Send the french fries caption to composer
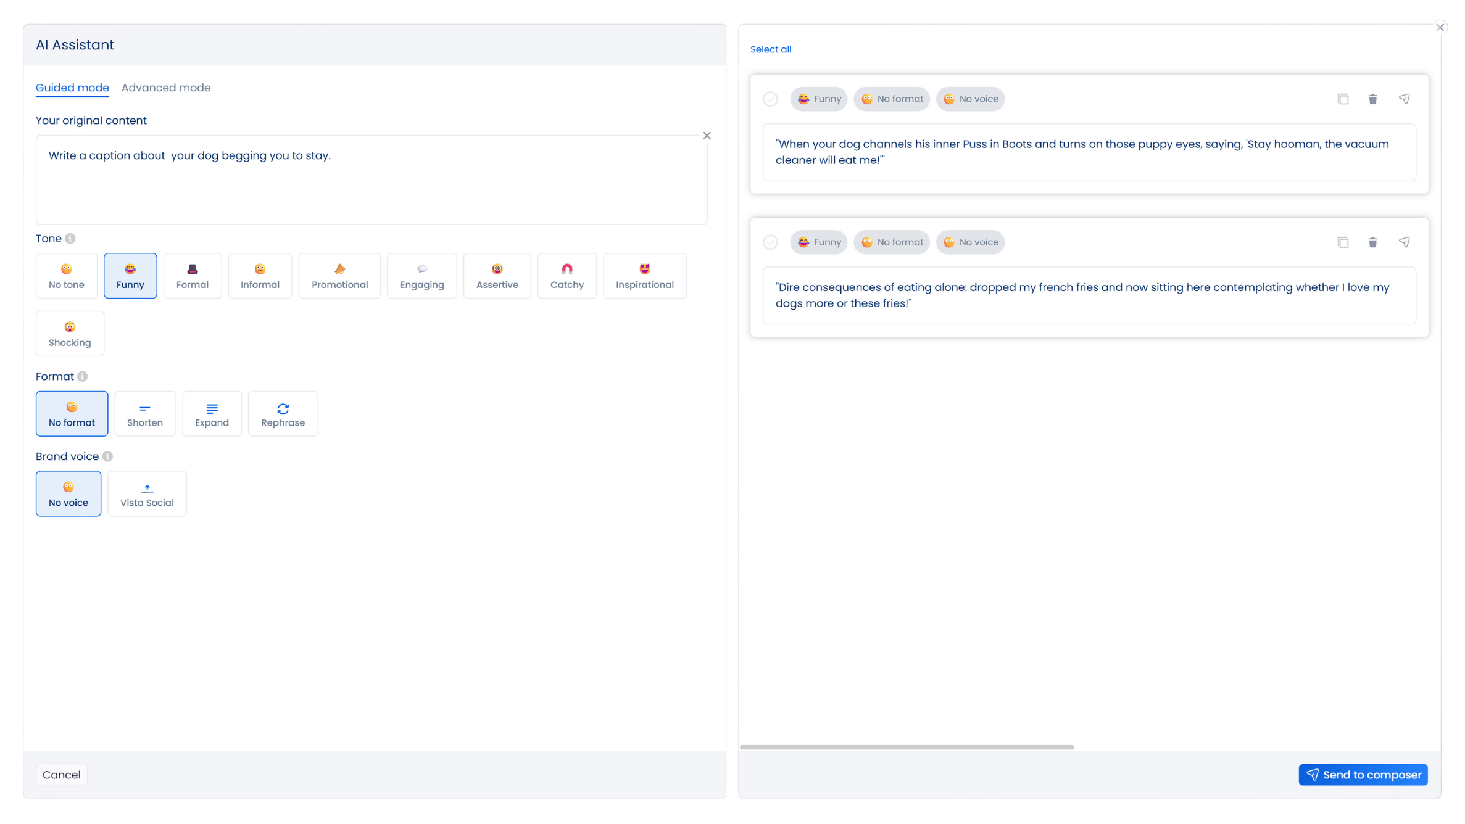1465x824 pixels. click(1404, 242)
